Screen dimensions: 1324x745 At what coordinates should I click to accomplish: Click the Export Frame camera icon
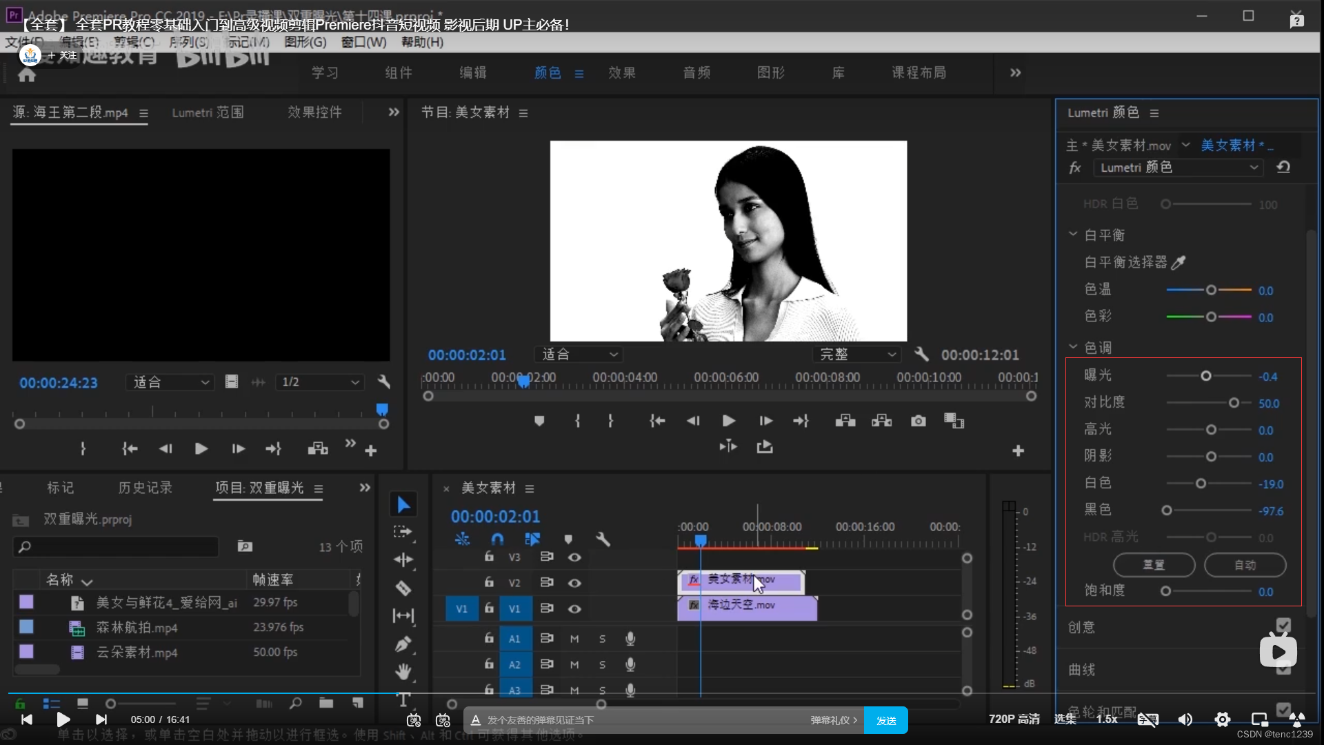[x=918, y=421]
